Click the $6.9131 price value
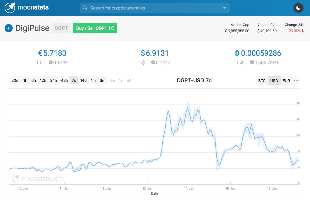This screenshot has width=310, height=205. 156,53
